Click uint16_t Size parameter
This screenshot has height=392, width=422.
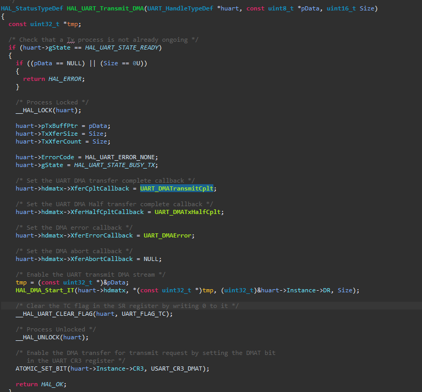[350, 8]
